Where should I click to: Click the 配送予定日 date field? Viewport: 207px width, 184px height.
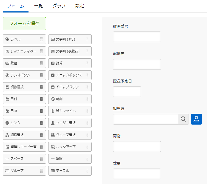(x=127, y=92)
